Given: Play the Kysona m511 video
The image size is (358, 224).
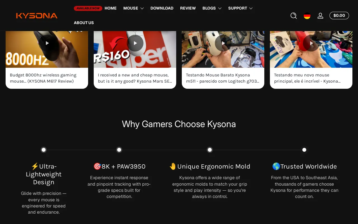Looking at the screenshot, I should pos(223,43).
